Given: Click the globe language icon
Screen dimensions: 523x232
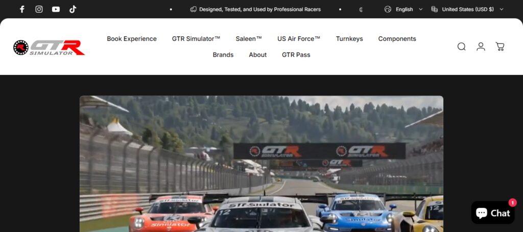Looking at the screenshot, I should [388, 9].
